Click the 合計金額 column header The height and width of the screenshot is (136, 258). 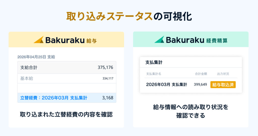click(x=201, y=74)
